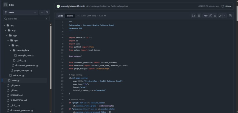Open the Raw file view

(x=206, y=16)
